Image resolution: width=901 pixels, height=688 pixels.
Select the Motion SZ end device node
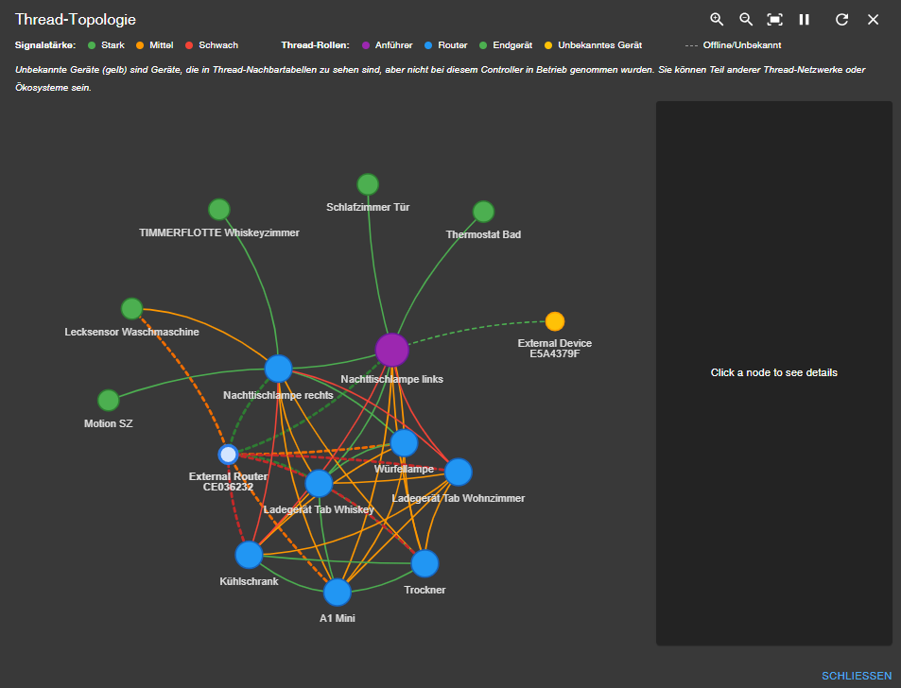108,401
